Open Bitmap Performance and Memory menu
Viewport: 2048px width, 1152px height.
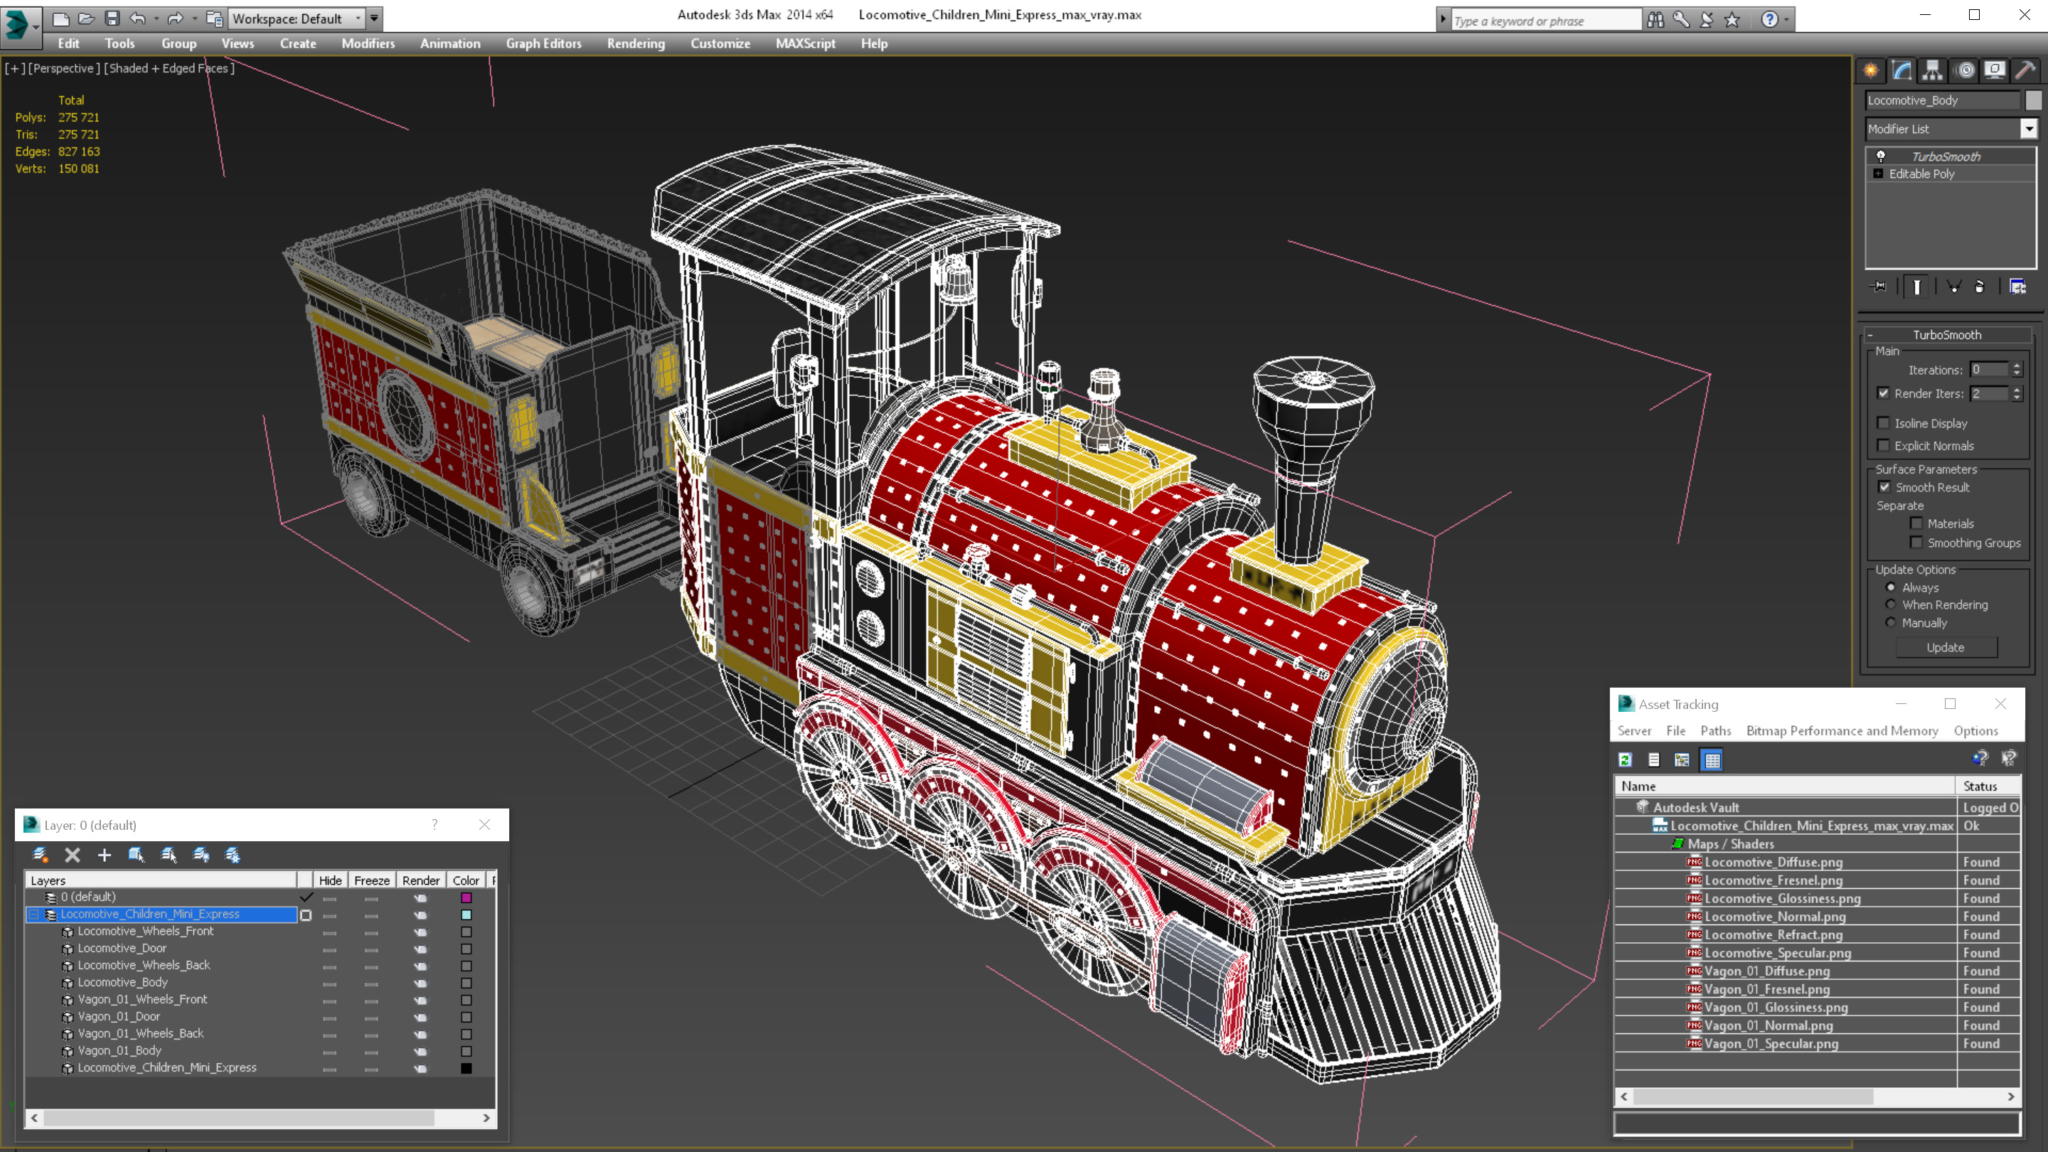(1842, 730)
